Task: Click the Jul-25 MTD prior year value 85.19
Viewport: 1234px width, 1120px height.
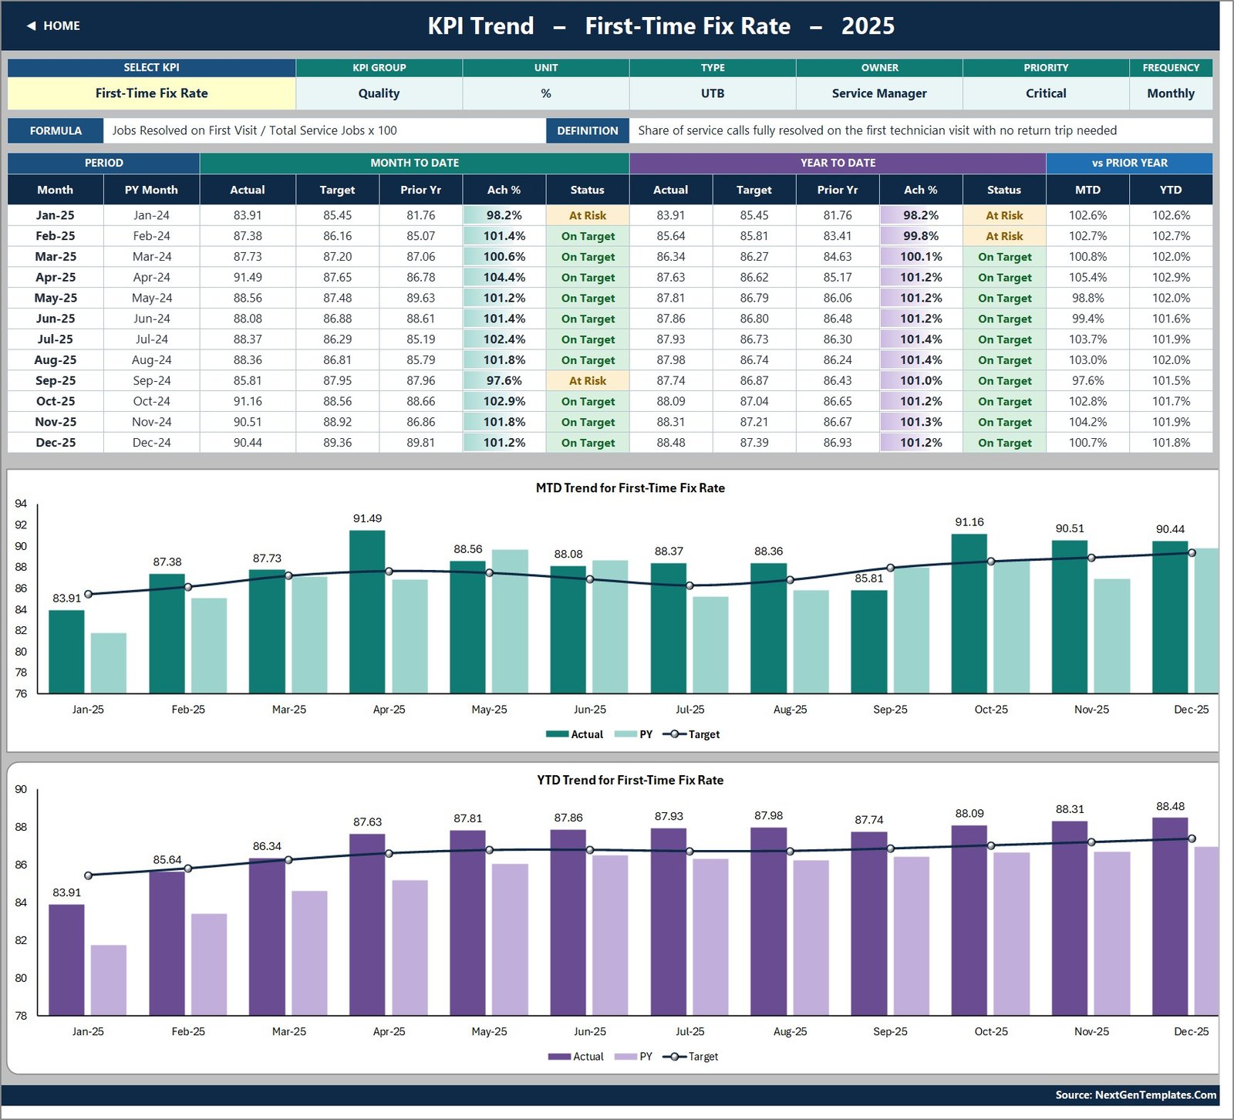Action: [x=420, y=339]
